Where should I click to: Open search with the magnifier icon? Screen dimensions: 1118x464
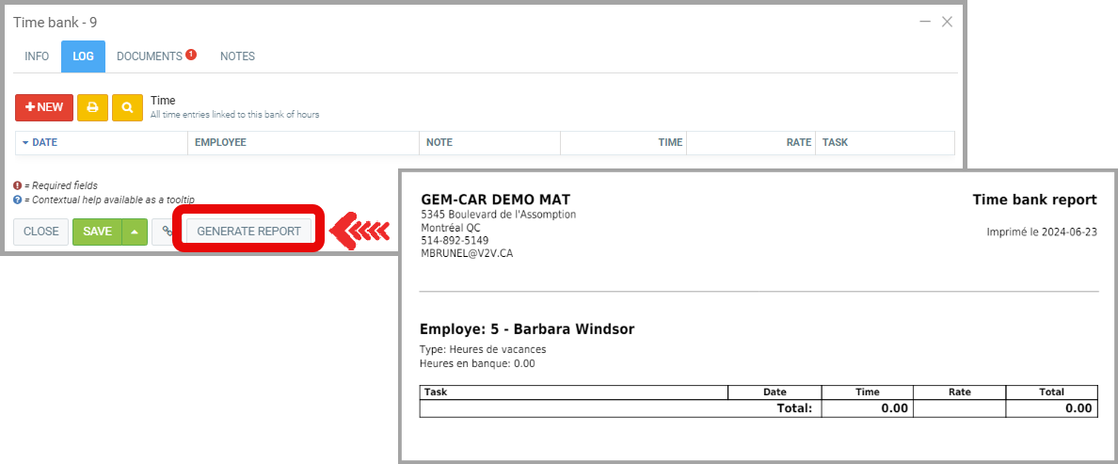[x=127, y=107]
